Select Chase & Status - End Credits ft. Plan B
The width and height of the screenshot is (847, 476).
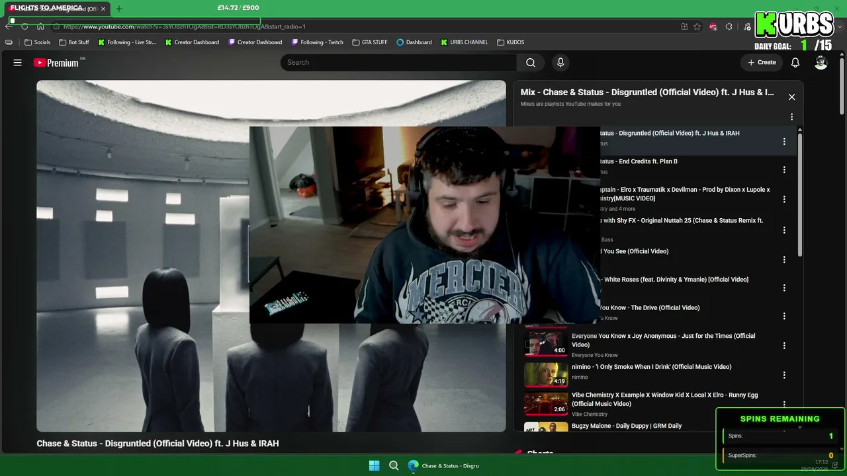638,161
